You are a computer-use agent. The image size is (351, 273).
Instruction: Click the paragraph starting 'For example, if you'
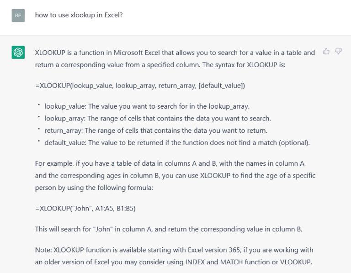175,175
